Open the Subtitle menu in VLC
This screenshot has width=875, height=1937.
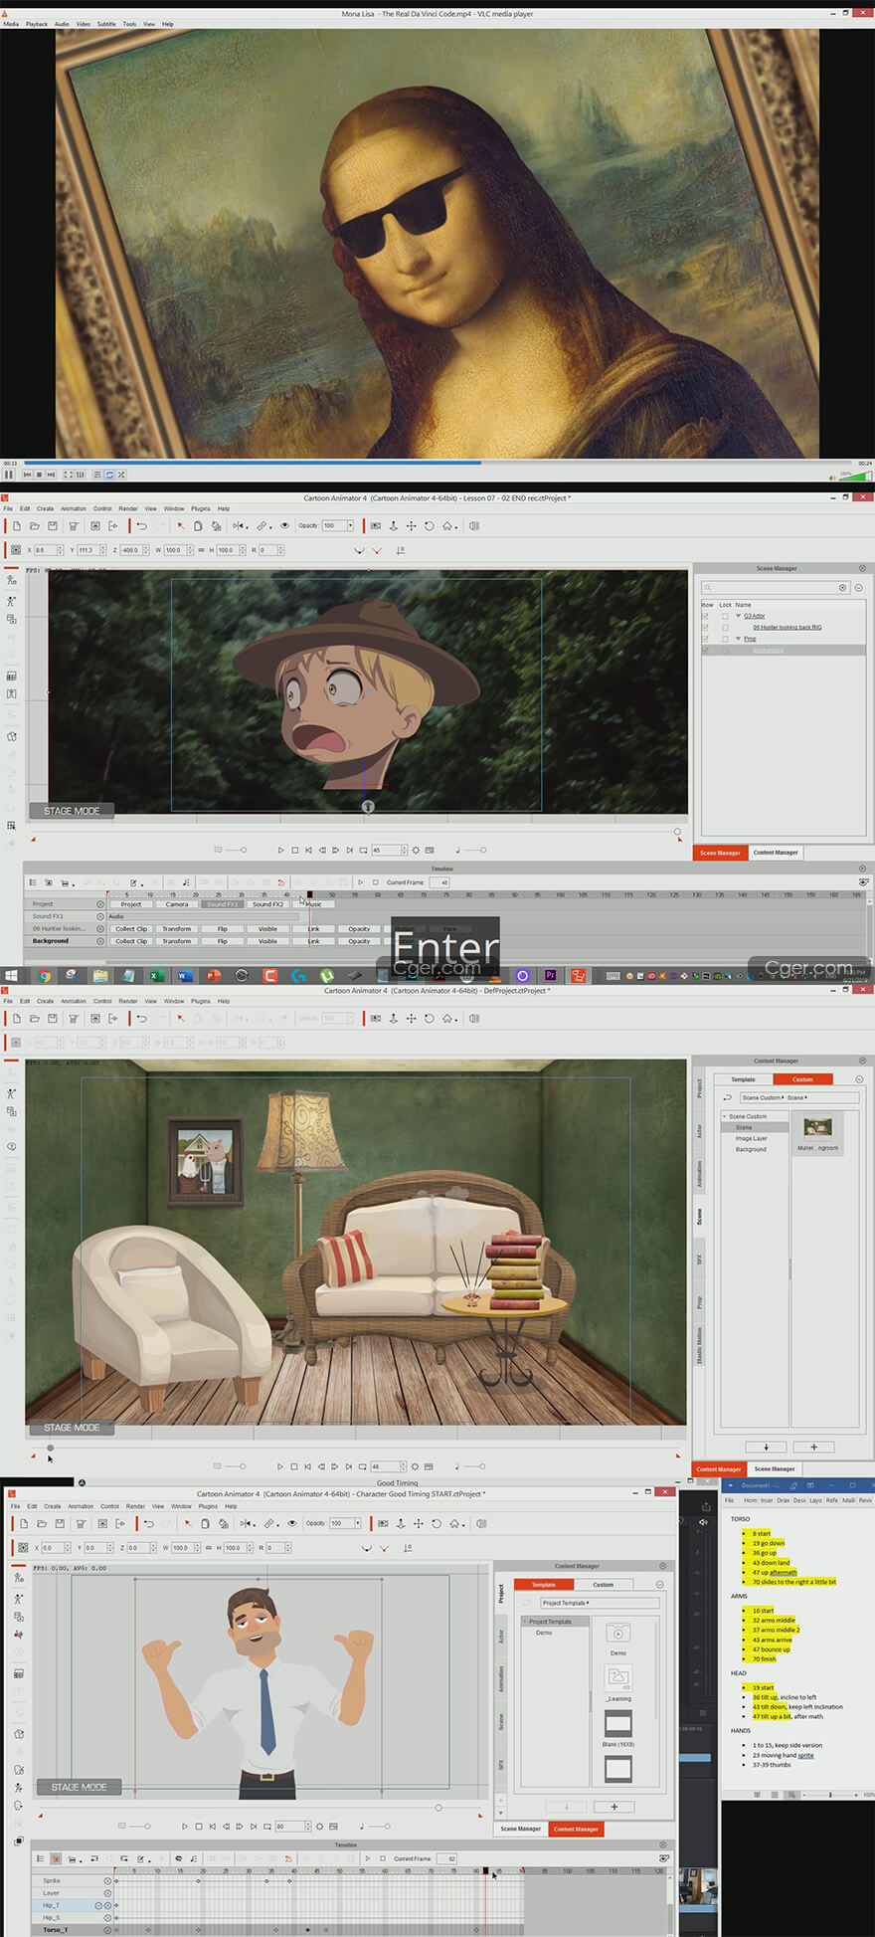(x=106, y=24)
